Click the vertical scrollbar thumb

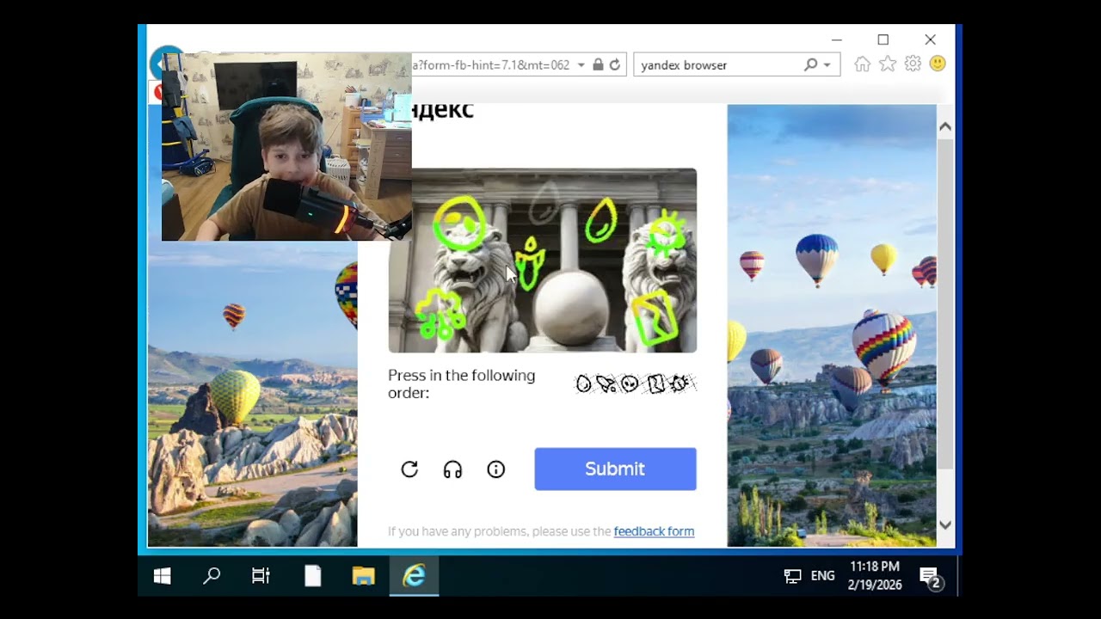[945, 303]
